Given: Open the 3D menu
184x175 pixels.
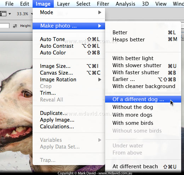Looking at the screenshot, I should pos(145,4).
